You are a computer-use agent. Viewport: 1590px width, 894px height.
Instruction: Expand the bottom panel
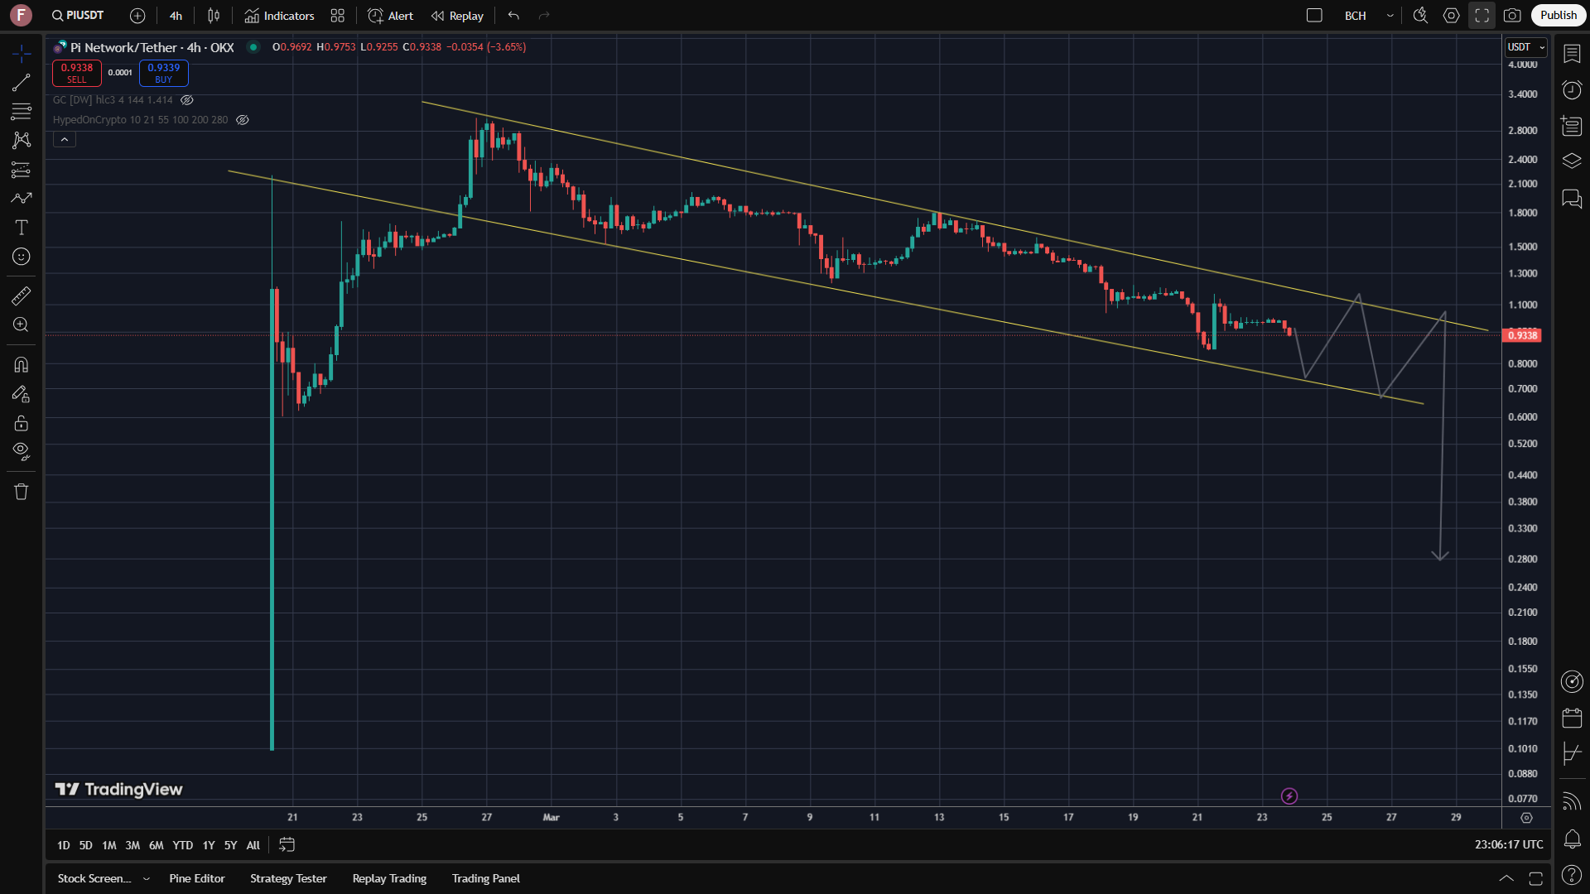[1506, 879]
